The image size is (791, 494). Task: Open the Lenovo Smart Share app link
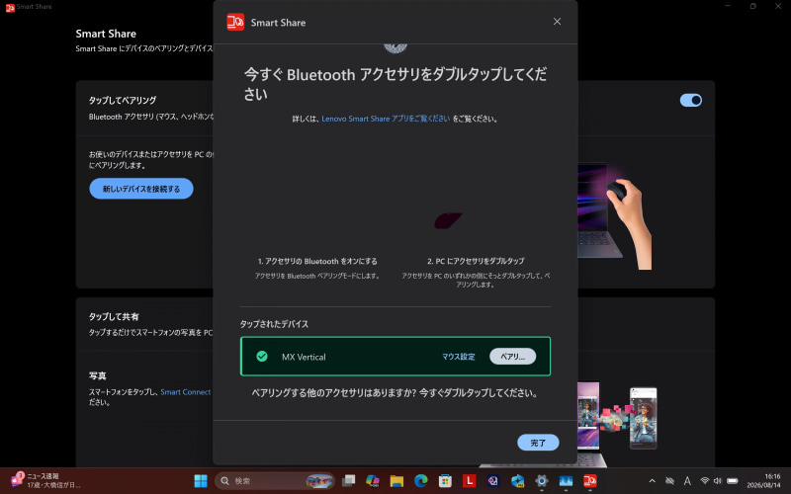[x=386, y=119]
